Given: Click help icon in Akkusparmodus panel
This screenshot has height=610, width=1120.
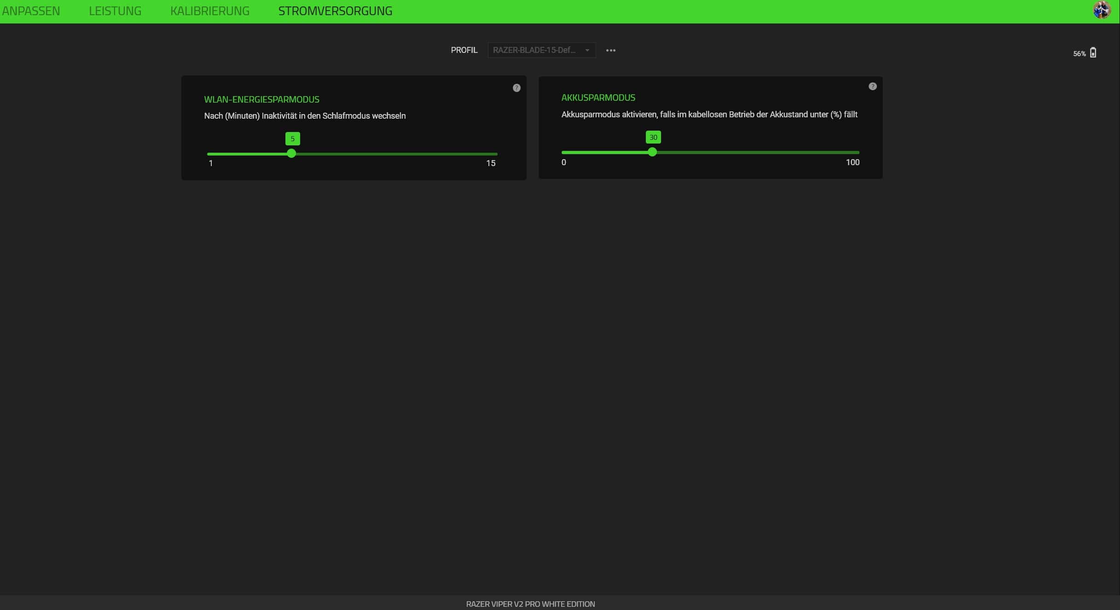Looking at the screenshot, I should 872,86.
